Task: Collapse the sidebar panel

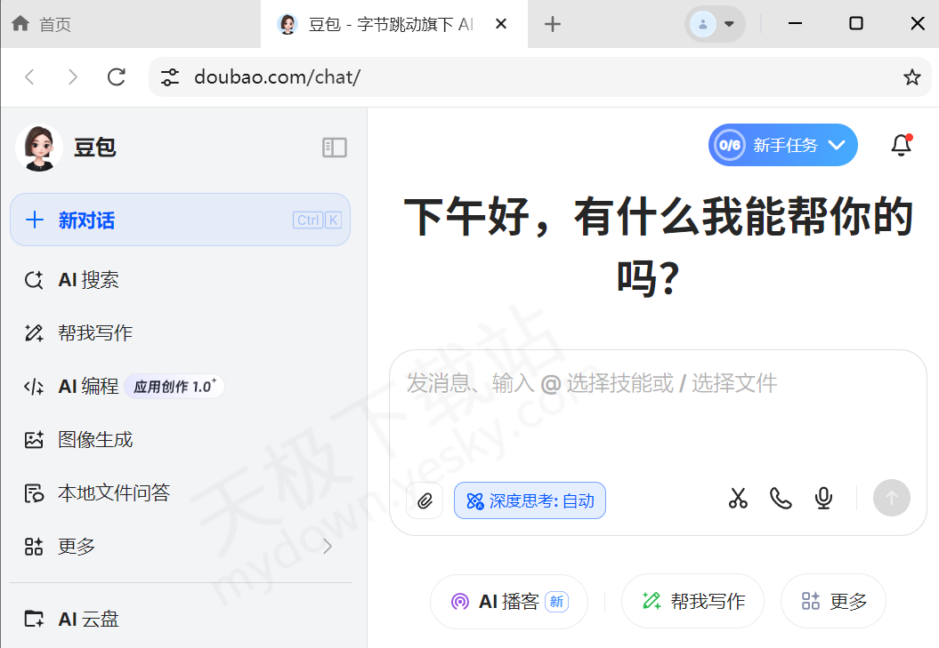Action: click(334, 148)
